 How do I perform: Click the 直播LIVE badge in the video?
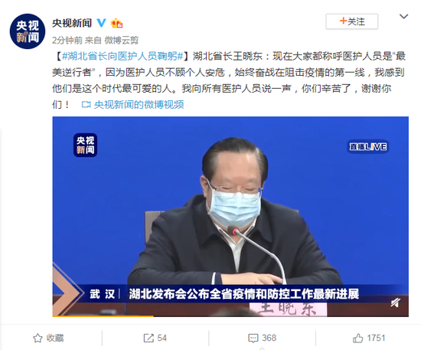[x=368, y=146]
